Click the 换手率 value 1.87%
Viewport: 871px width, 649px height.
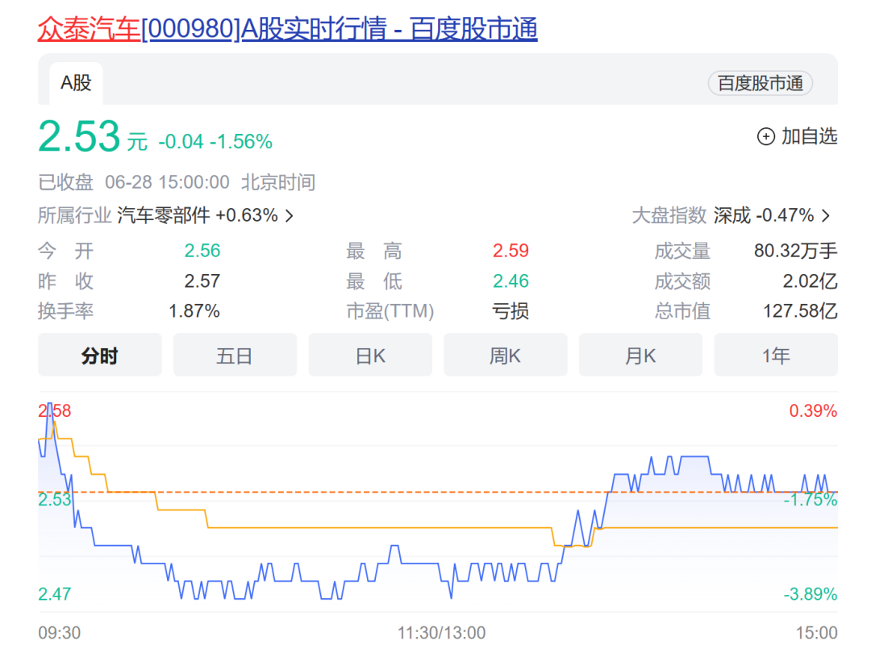(x=194, y=311)
